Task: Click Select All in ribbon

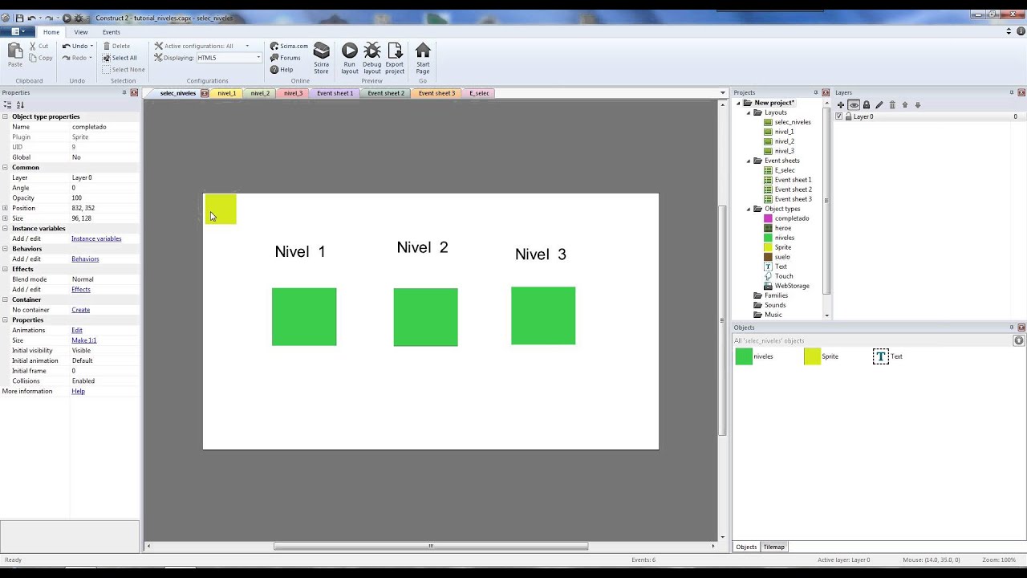Action: coord(120,58)
